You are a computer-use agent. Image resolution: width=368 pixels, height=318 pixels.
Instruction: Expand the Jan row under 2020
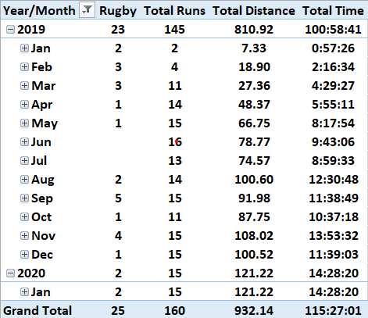24,292
